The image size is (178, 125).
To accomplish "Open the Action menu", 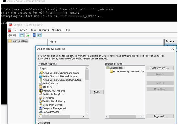I will [x=23, y=30].
